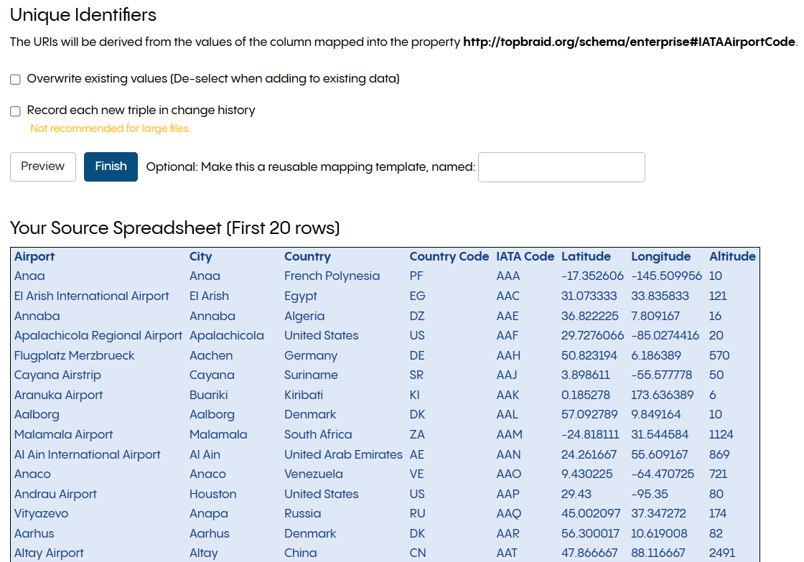The image size is (804, 562).
Task: Open El Arish International Airport entry
Action: coord(91,296)
